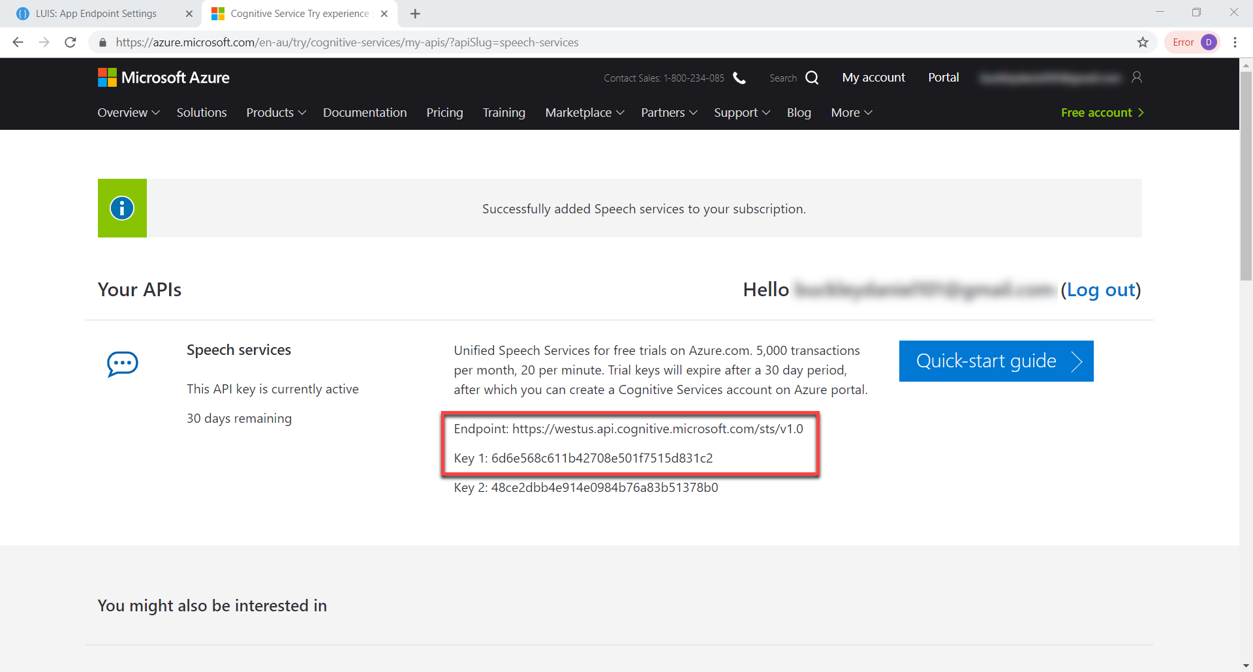
Task: Expand the Partners dropdown
Action: pyautogui.click(x=669, y=113)
